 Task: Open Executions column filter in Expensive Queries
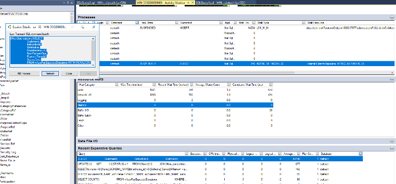coord(205,153)
